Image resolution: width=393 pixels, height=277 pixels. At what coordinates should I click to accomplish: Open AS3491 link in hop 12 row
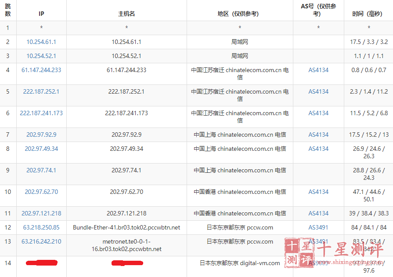point(318,228)
